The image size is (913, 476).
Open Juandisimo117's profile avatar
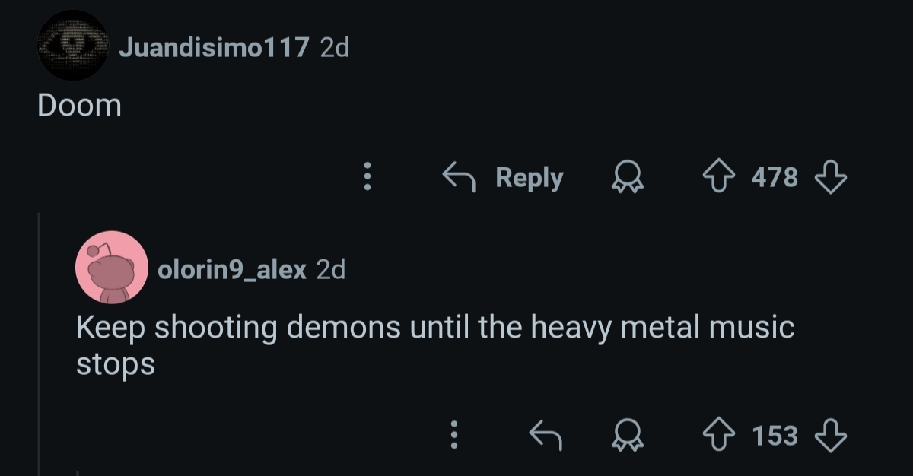(73, 46)
